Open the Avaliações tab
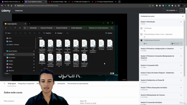 tap(61, 84)
